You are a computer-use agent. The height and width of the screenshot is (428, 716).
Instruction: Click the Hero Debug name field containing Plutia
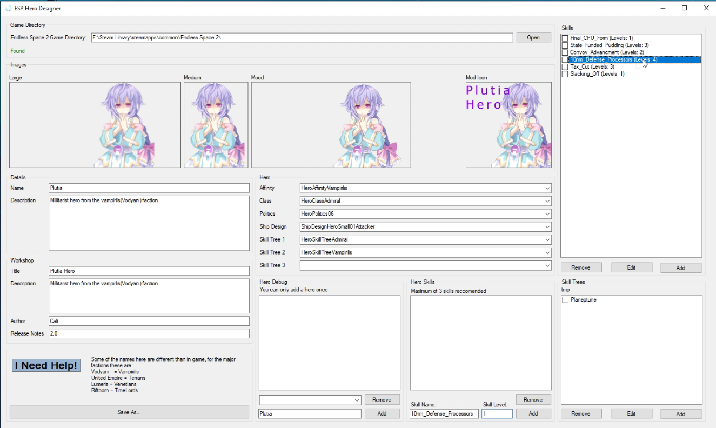(310, 413)
